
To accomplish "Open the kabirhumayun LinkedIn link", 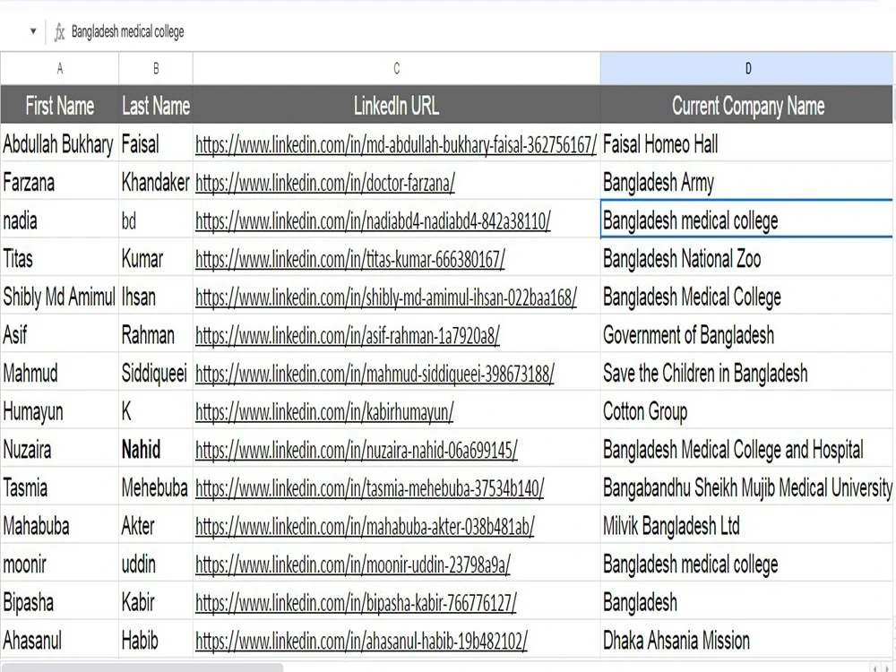I will click(324, 412).
